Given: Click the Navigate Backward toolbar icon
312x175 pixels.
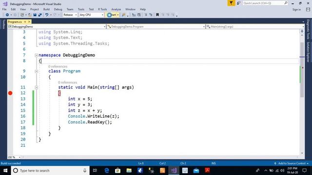Looking at the screenshot, I should [x=7, y=15].
